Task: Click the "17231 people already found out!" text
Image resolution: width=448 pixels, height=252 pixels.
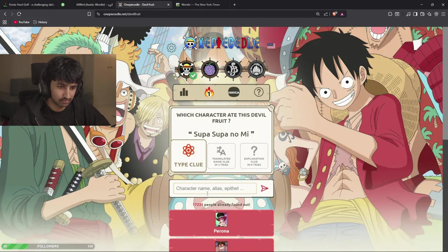Action: coord(221,204)
